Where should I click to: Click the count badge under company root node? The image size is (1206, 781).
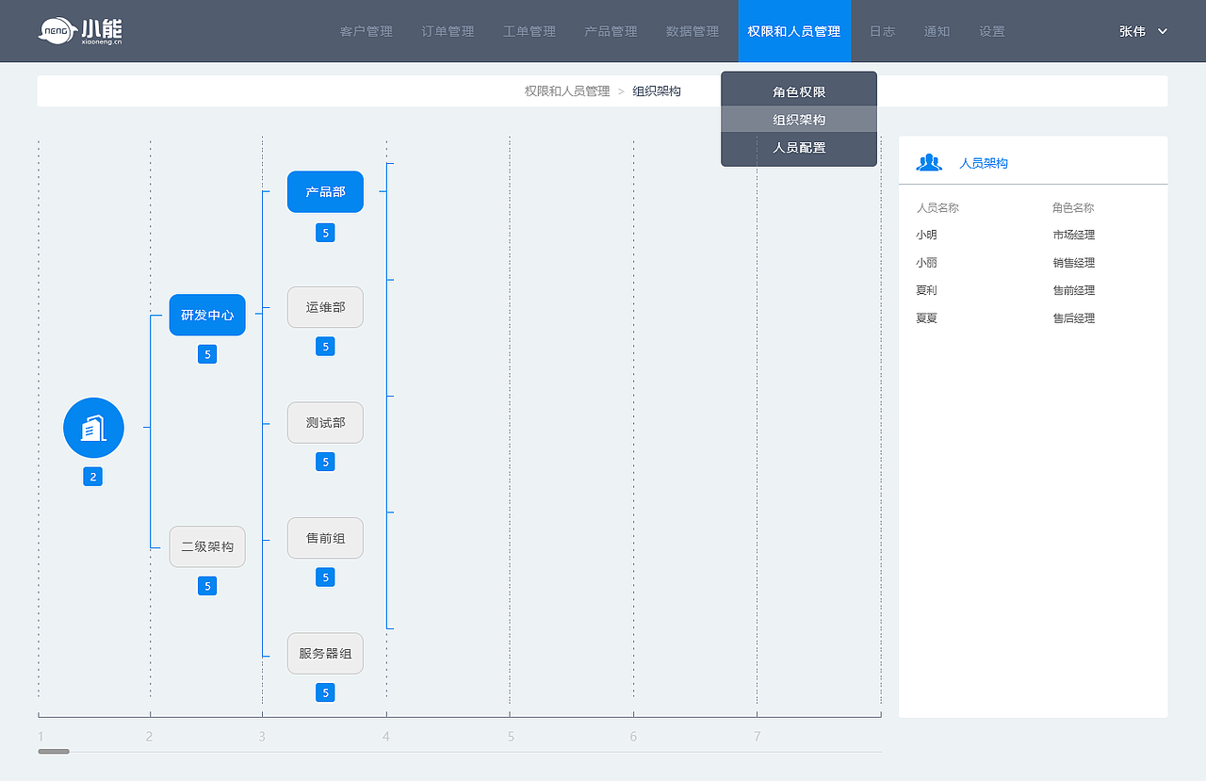(92, 477)
